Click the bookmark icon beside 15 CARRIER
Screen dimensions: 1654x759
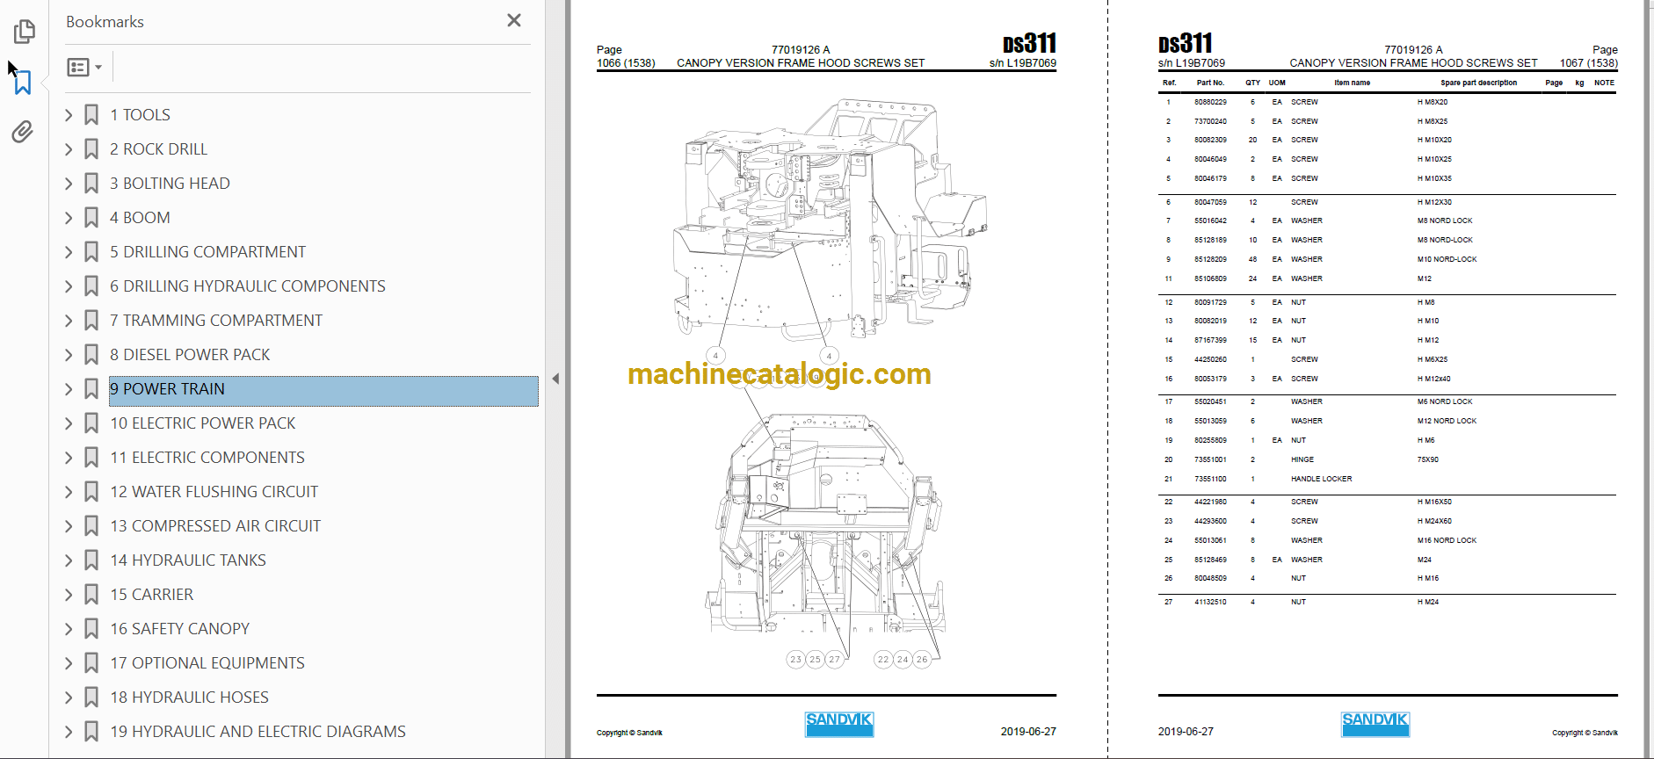pyautogui.click(x=91, y=595)
